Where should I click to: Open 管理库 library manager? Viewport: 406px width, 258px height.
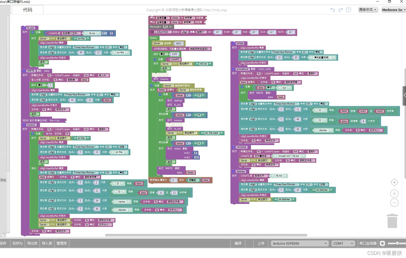pyautogui.click(x=61, y=243)
